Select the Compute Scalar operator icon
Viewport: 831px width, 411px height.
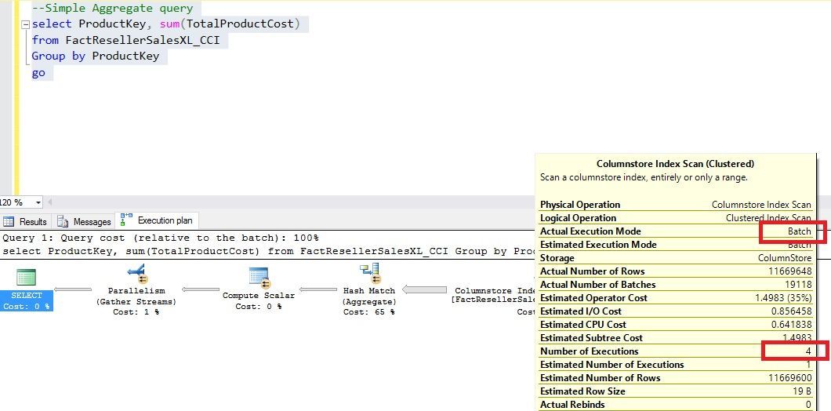point(259,276)
